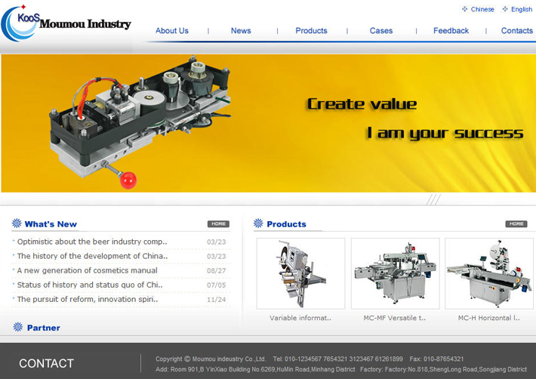Open the cosmetics manual news item
536x379 pixels.
[x=87, y=270]
